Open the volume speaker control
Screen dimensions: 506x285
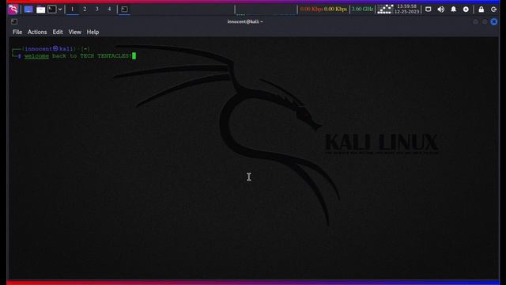click(441, 9)
